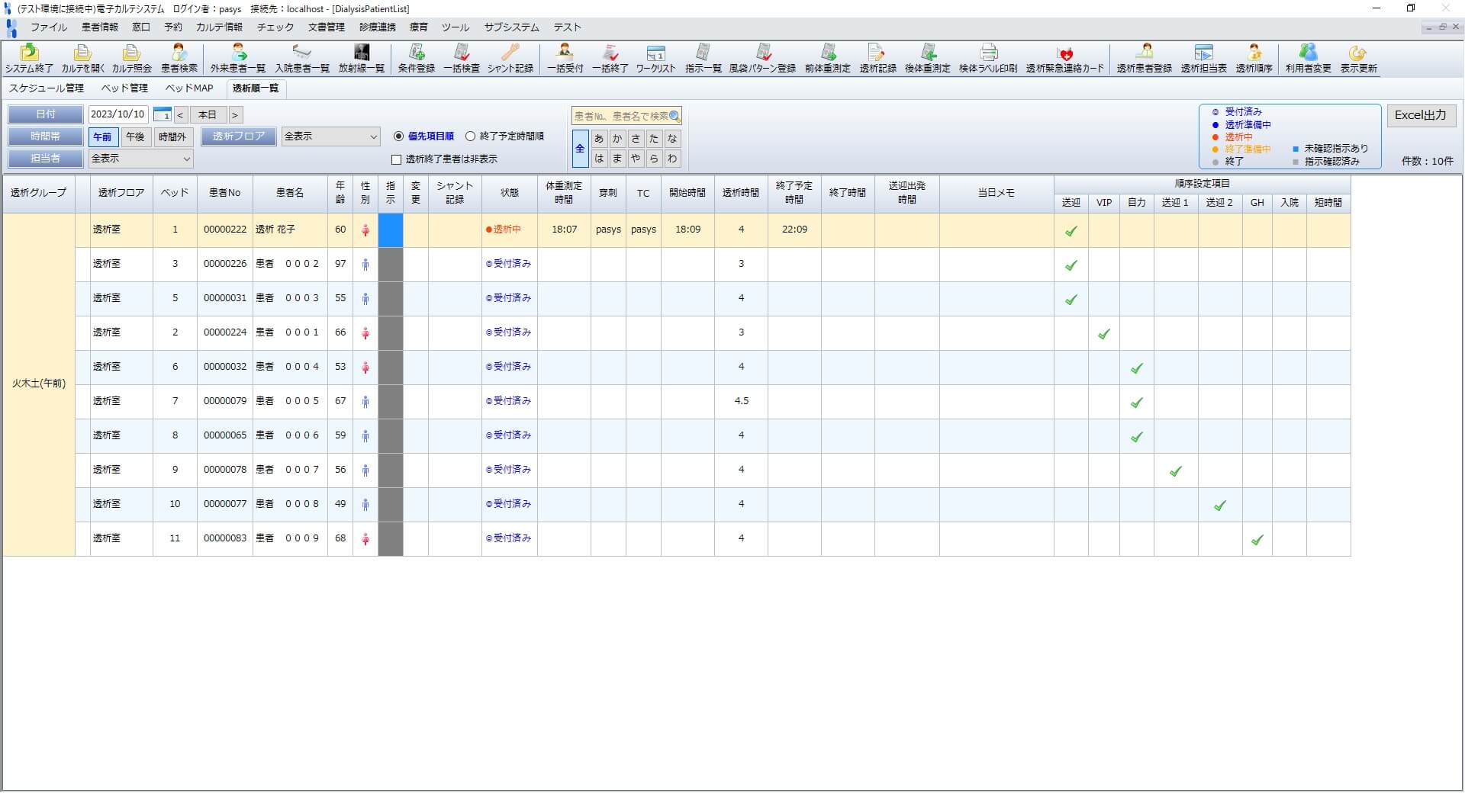Open the calendar date picker icon
Image resolution: width=1465 pixels, height=793 pixels.
(162, 114)
